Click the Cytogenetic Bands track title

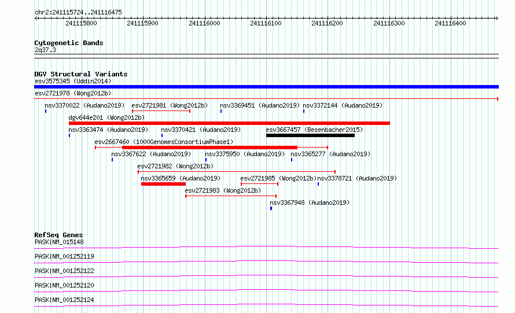click(x=69, y=43)
